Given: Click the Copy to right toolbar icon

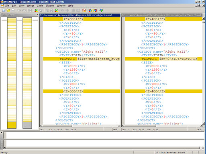Looking at the screenshot, I should 62,10.
